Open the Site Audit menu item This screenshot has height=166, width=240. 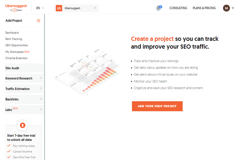pyautogui.click(x=24, y=68)
